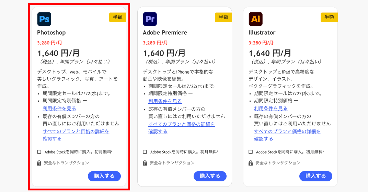This screenshot has width=368, height=192.
Task: Click 買い直しにはご利用いただけません in Adobe Premiere card
Action: pyautogui.click(x=187, y=116)
